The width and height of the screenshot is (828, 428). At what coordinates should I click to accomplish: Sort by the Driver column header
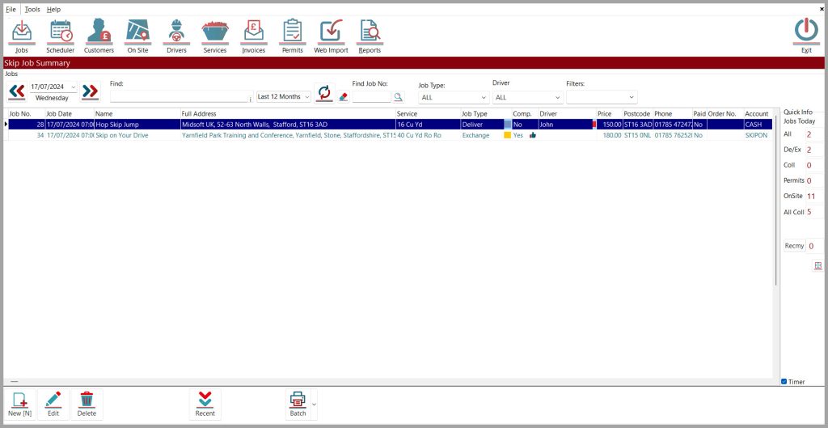(567, 113)
